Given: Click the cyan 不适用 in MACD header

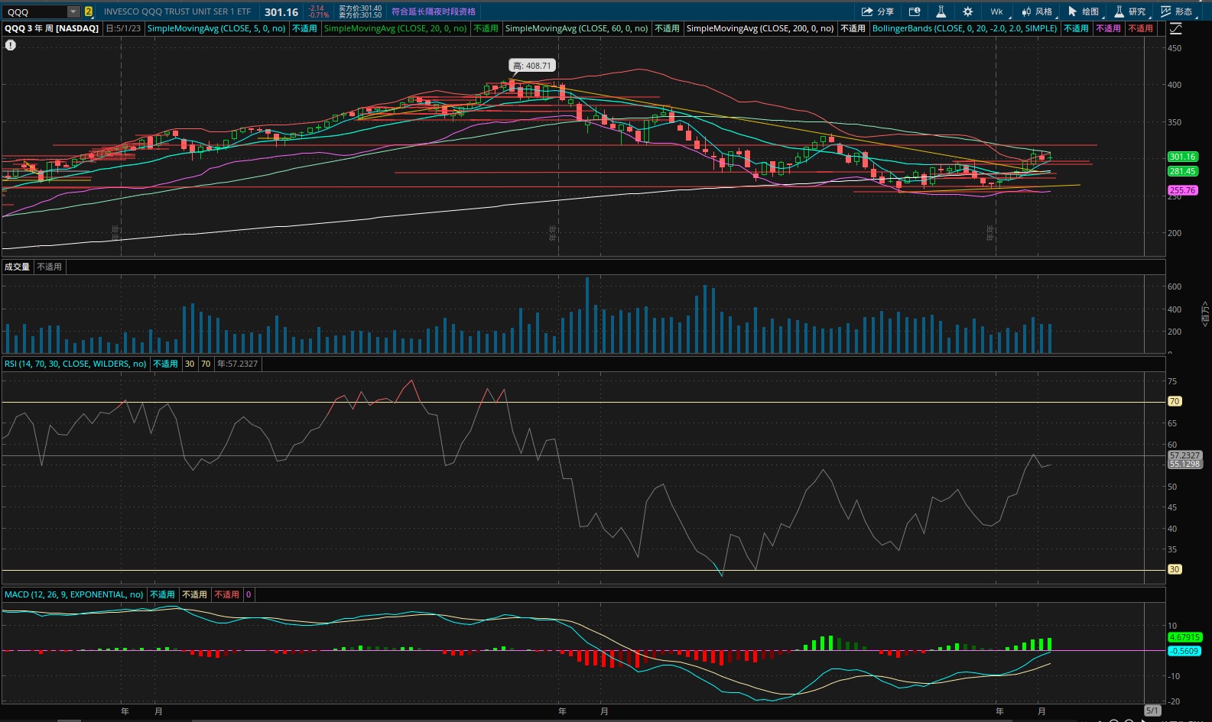Looking at the screenshot, I should [162, 594].
